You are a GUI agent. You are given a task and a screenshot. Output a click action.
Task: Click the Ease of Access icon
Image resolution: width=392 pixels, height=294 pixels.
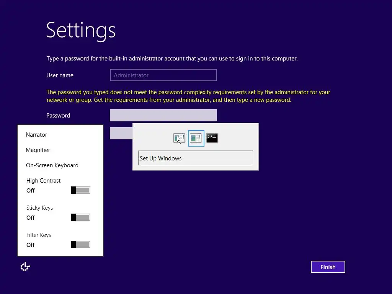[25, 267]
